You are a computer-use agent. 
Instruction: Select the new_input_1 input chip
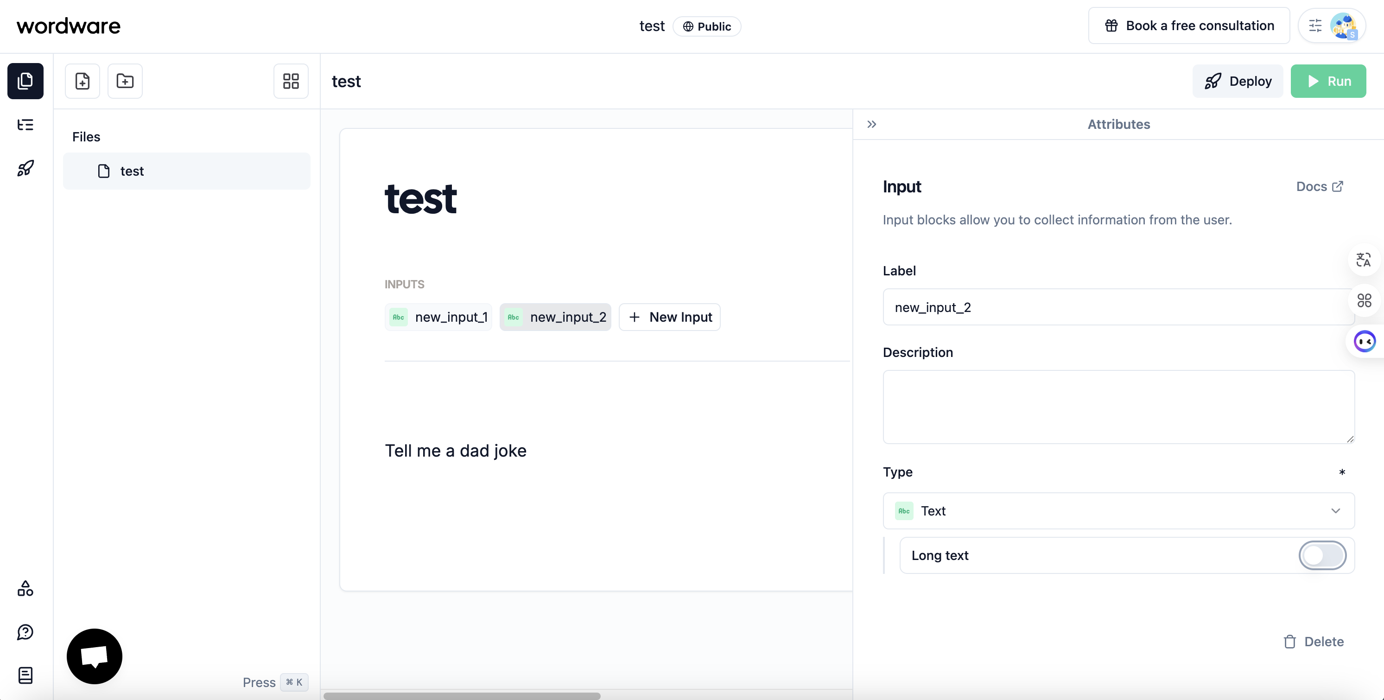point(438,317)
